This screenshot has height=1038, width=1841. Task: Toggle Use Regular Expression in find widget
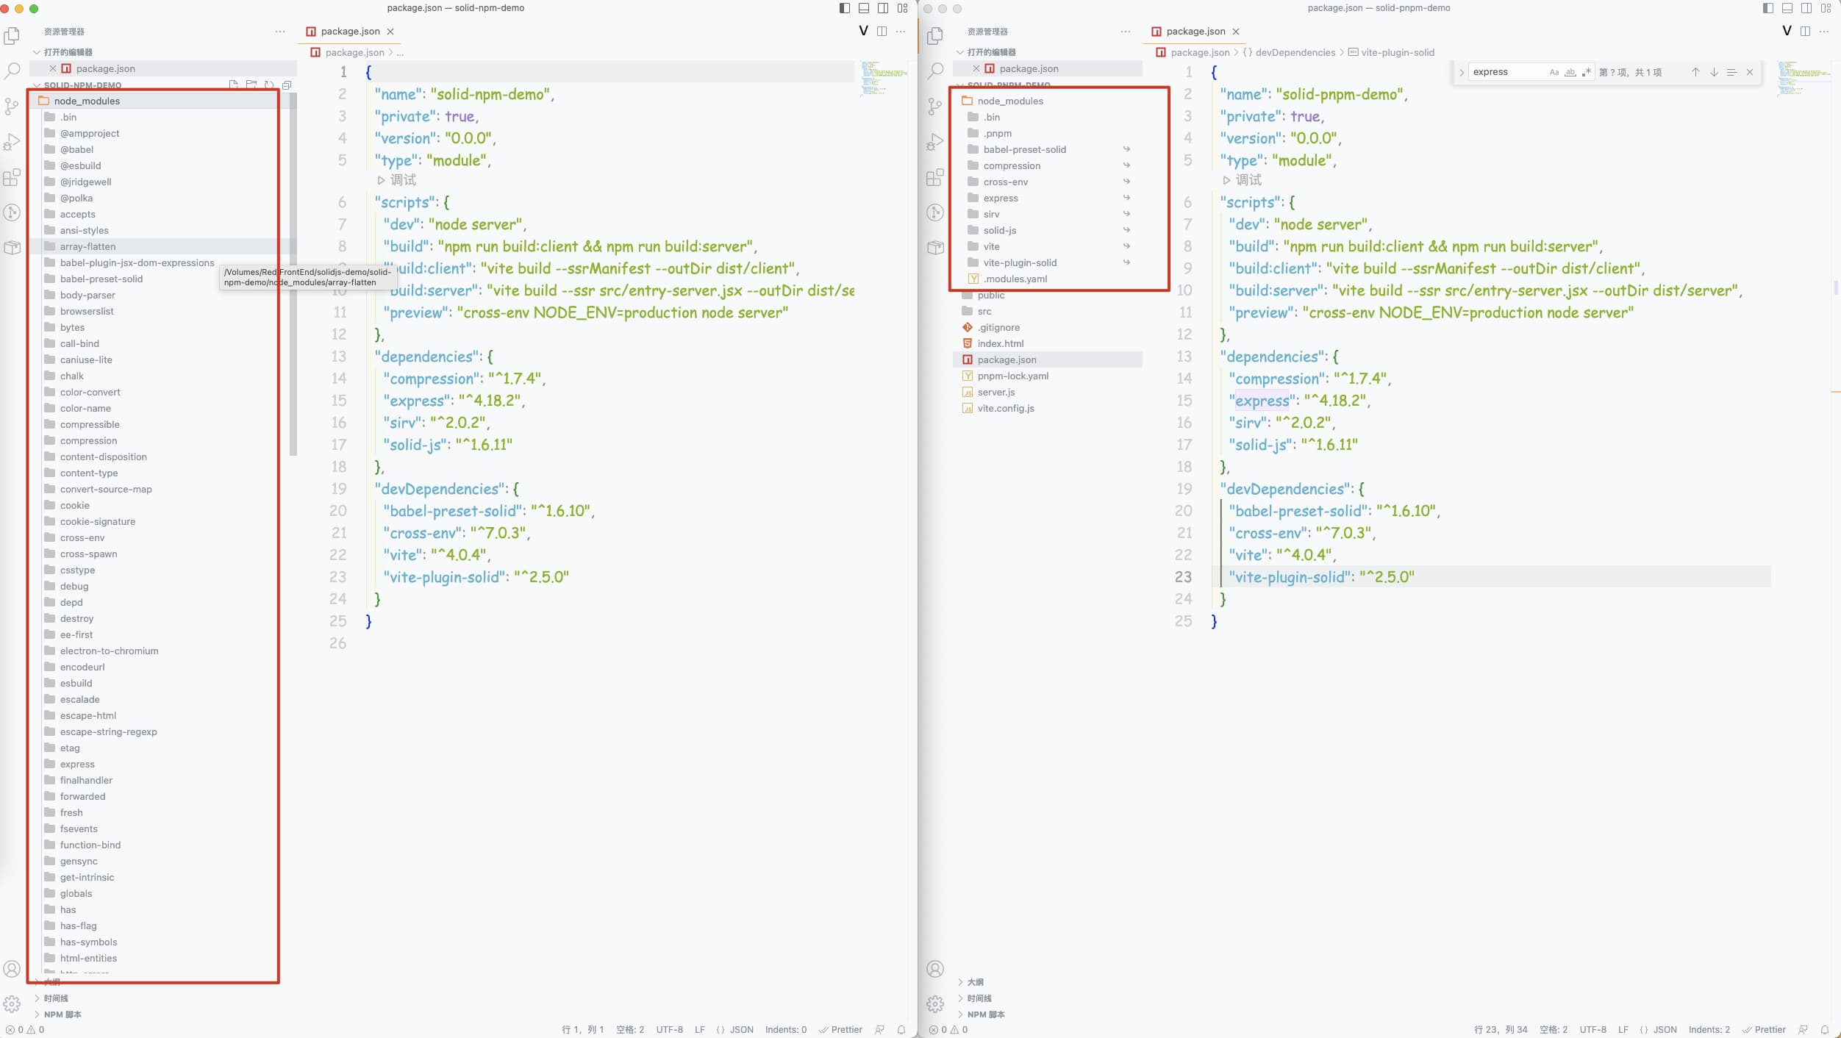point(1587,72)
